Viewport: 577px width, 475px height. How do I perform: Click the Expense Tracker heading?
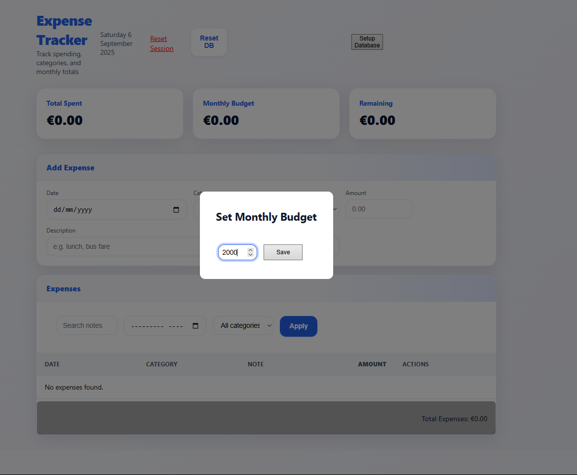(x=64, y=30)
